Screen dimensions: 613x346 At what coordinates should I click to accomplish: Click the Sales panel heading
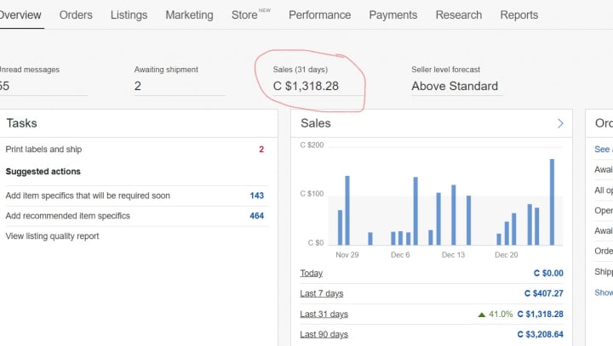pyautogui.click(x=316, y=123)
